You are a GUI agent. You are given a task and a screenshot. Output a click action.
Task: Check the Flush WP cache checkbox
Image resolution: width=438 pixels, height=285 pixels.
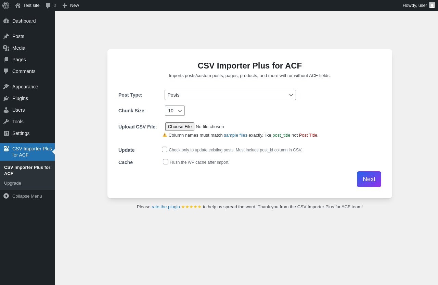(x=166, y=162)
